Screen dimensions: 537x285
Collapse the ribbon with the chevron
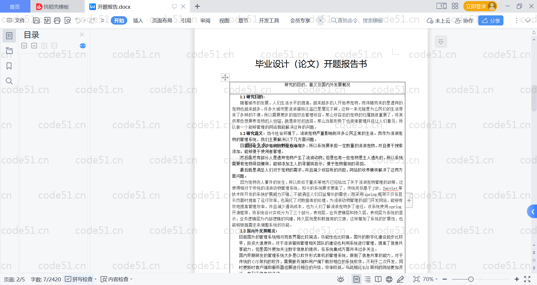tap(528, 20)
